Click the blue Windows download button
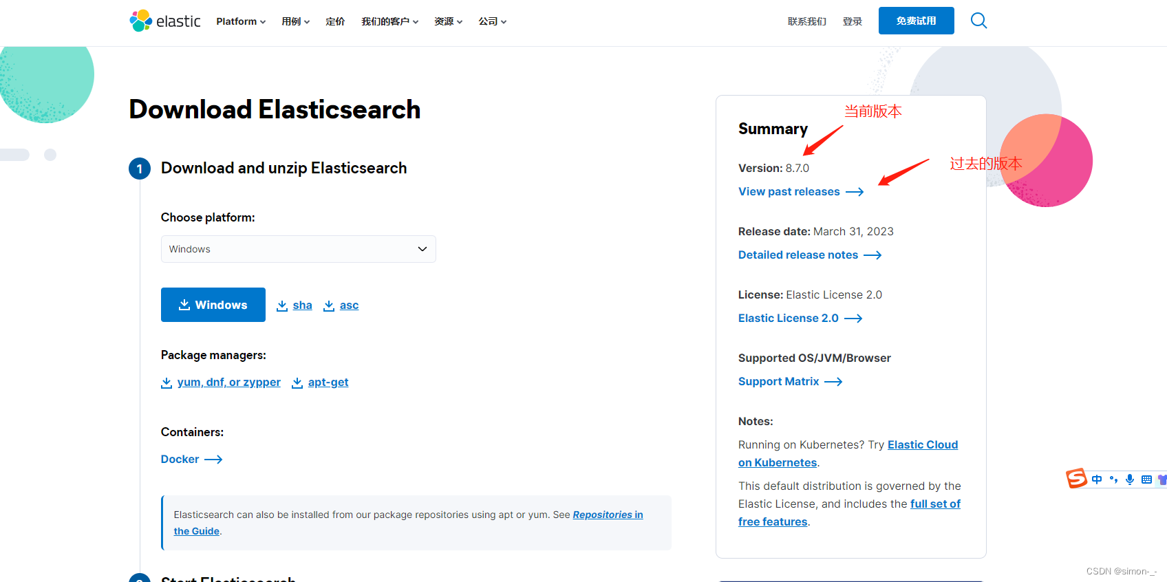1167x582 pixels. click(213, 305)
